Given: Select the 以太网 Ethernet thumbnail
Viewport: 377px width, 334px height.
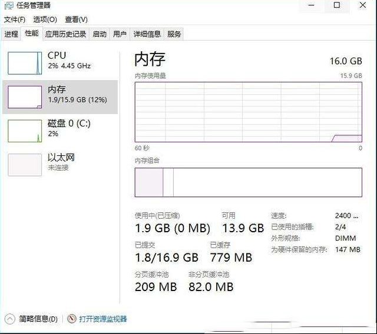Looking at the screenshot, I should pyautogui.click(x=25, y=165).
